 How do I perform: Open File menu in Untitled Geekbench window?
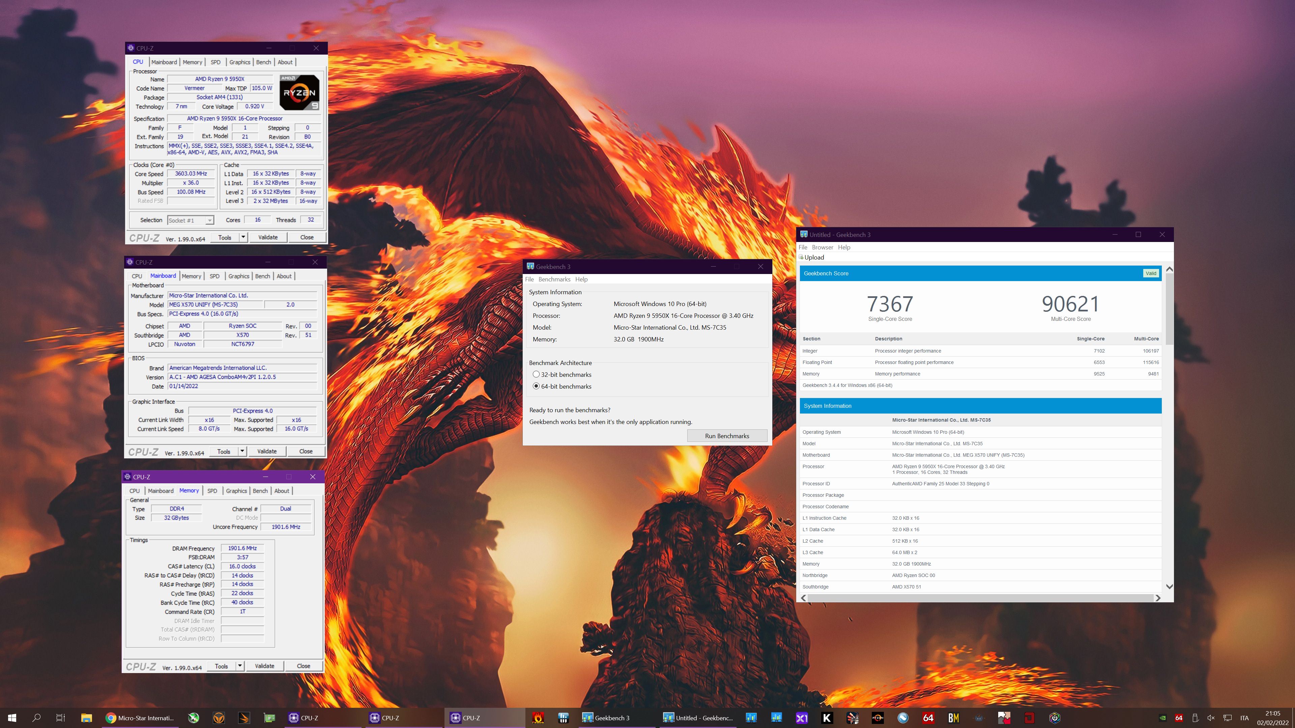[803, 247]
